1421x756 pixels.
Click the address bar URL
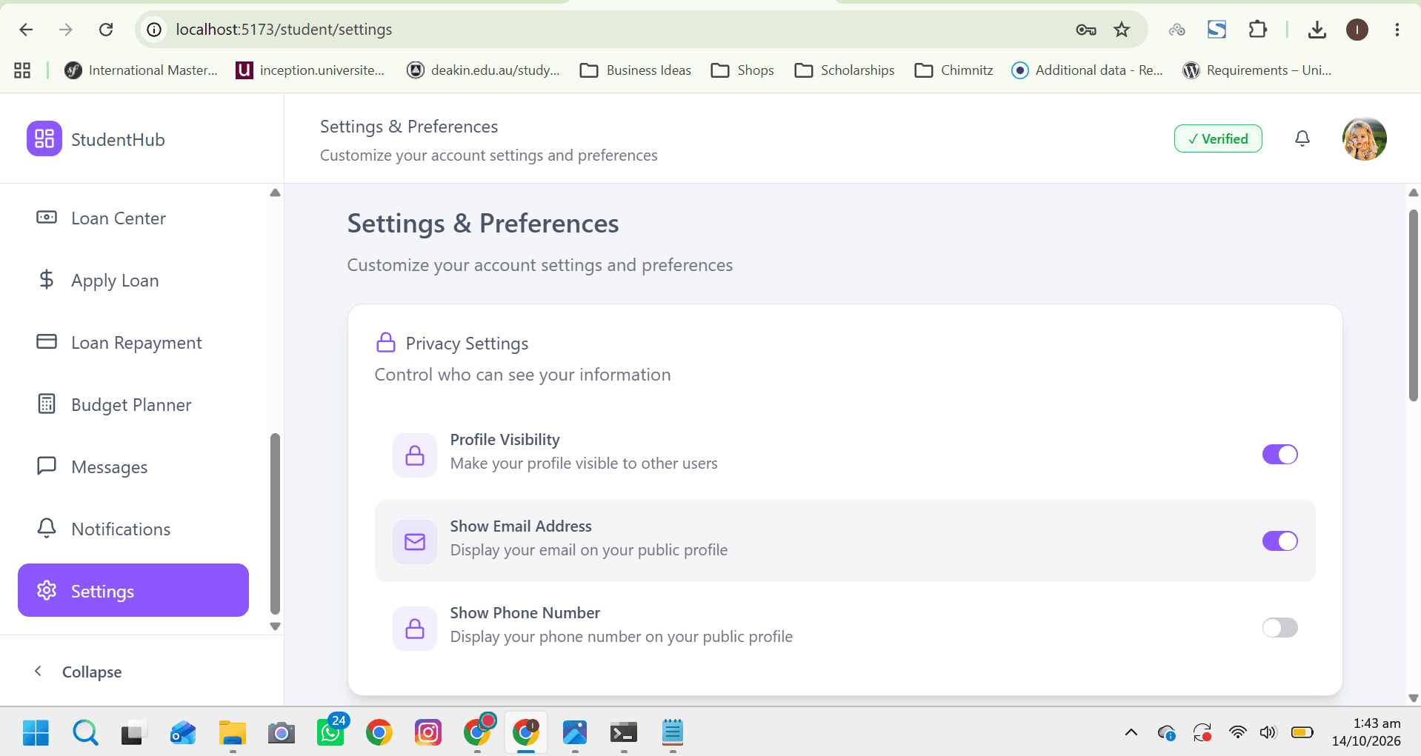pos(284,30)
